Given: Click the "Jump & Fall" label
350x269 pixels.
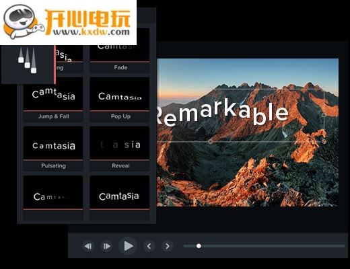Looking at the screenshot, I should [54, 116].
